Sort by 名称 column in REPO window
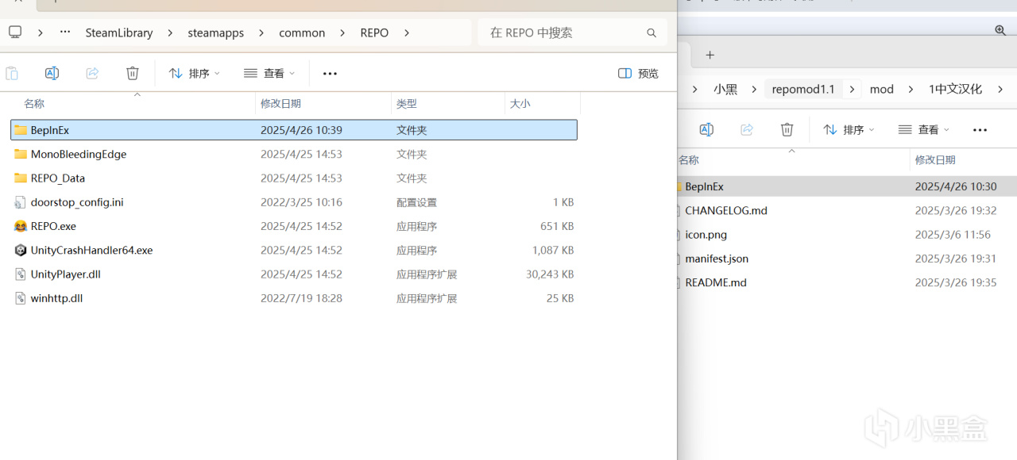 click(x=34, y=104)
